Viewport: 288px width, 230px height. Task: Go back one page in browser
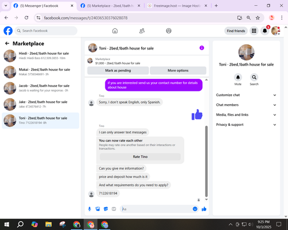(6, 18)
